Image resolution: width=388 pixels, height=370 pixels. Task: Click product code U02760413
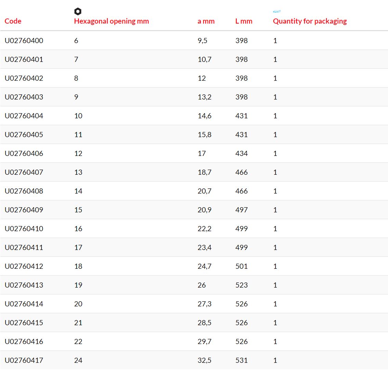coord(24,285)
